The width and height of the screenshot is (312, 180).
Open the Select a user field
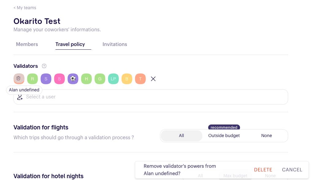pyautogui.click(x=150, y=97)
